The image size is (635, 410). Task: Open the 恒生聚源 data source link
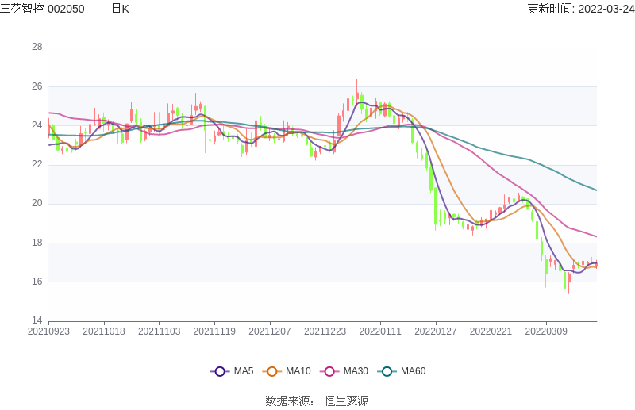pos(346,401)
